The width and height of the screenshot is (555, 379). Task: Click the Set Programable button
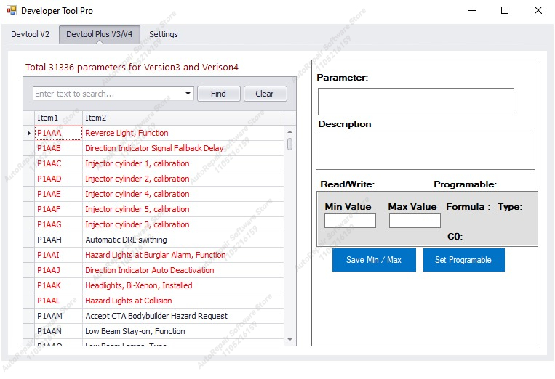463,260
